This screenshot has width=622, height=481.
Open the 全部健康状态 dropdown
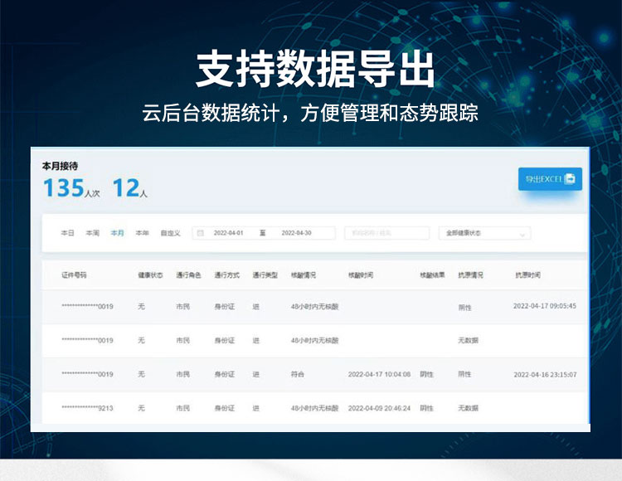coord(484,234)
